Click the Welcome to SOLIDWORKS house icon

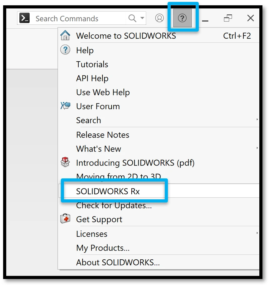(x=65, y=36)
